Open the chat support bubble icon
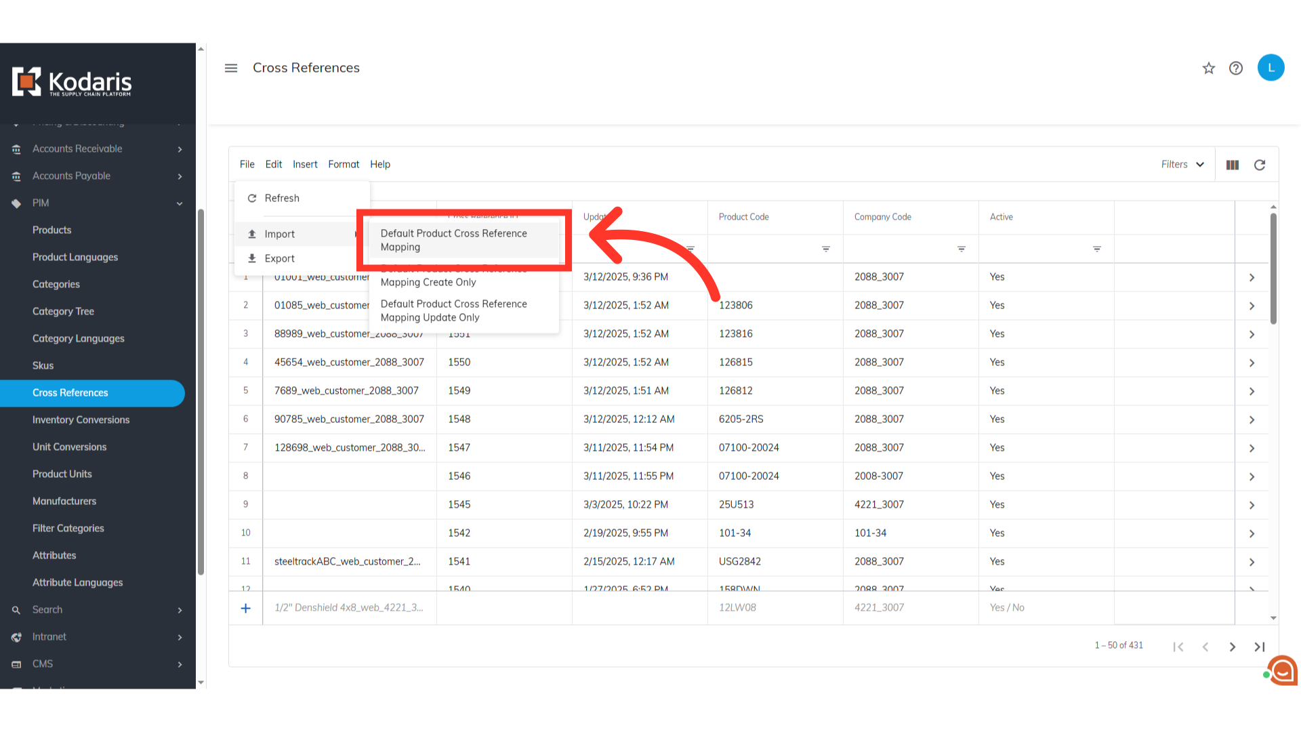Viewport: 1301px width, 732px height. point(1282,670)
